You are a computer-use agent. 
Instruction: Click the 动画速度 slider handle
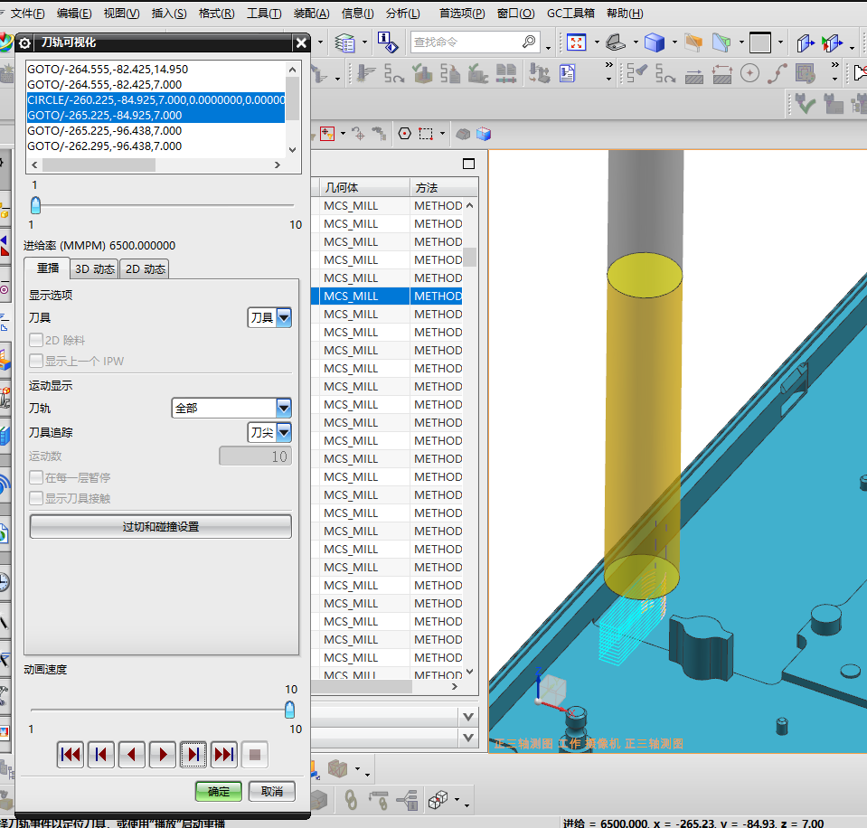pos(289,709)
